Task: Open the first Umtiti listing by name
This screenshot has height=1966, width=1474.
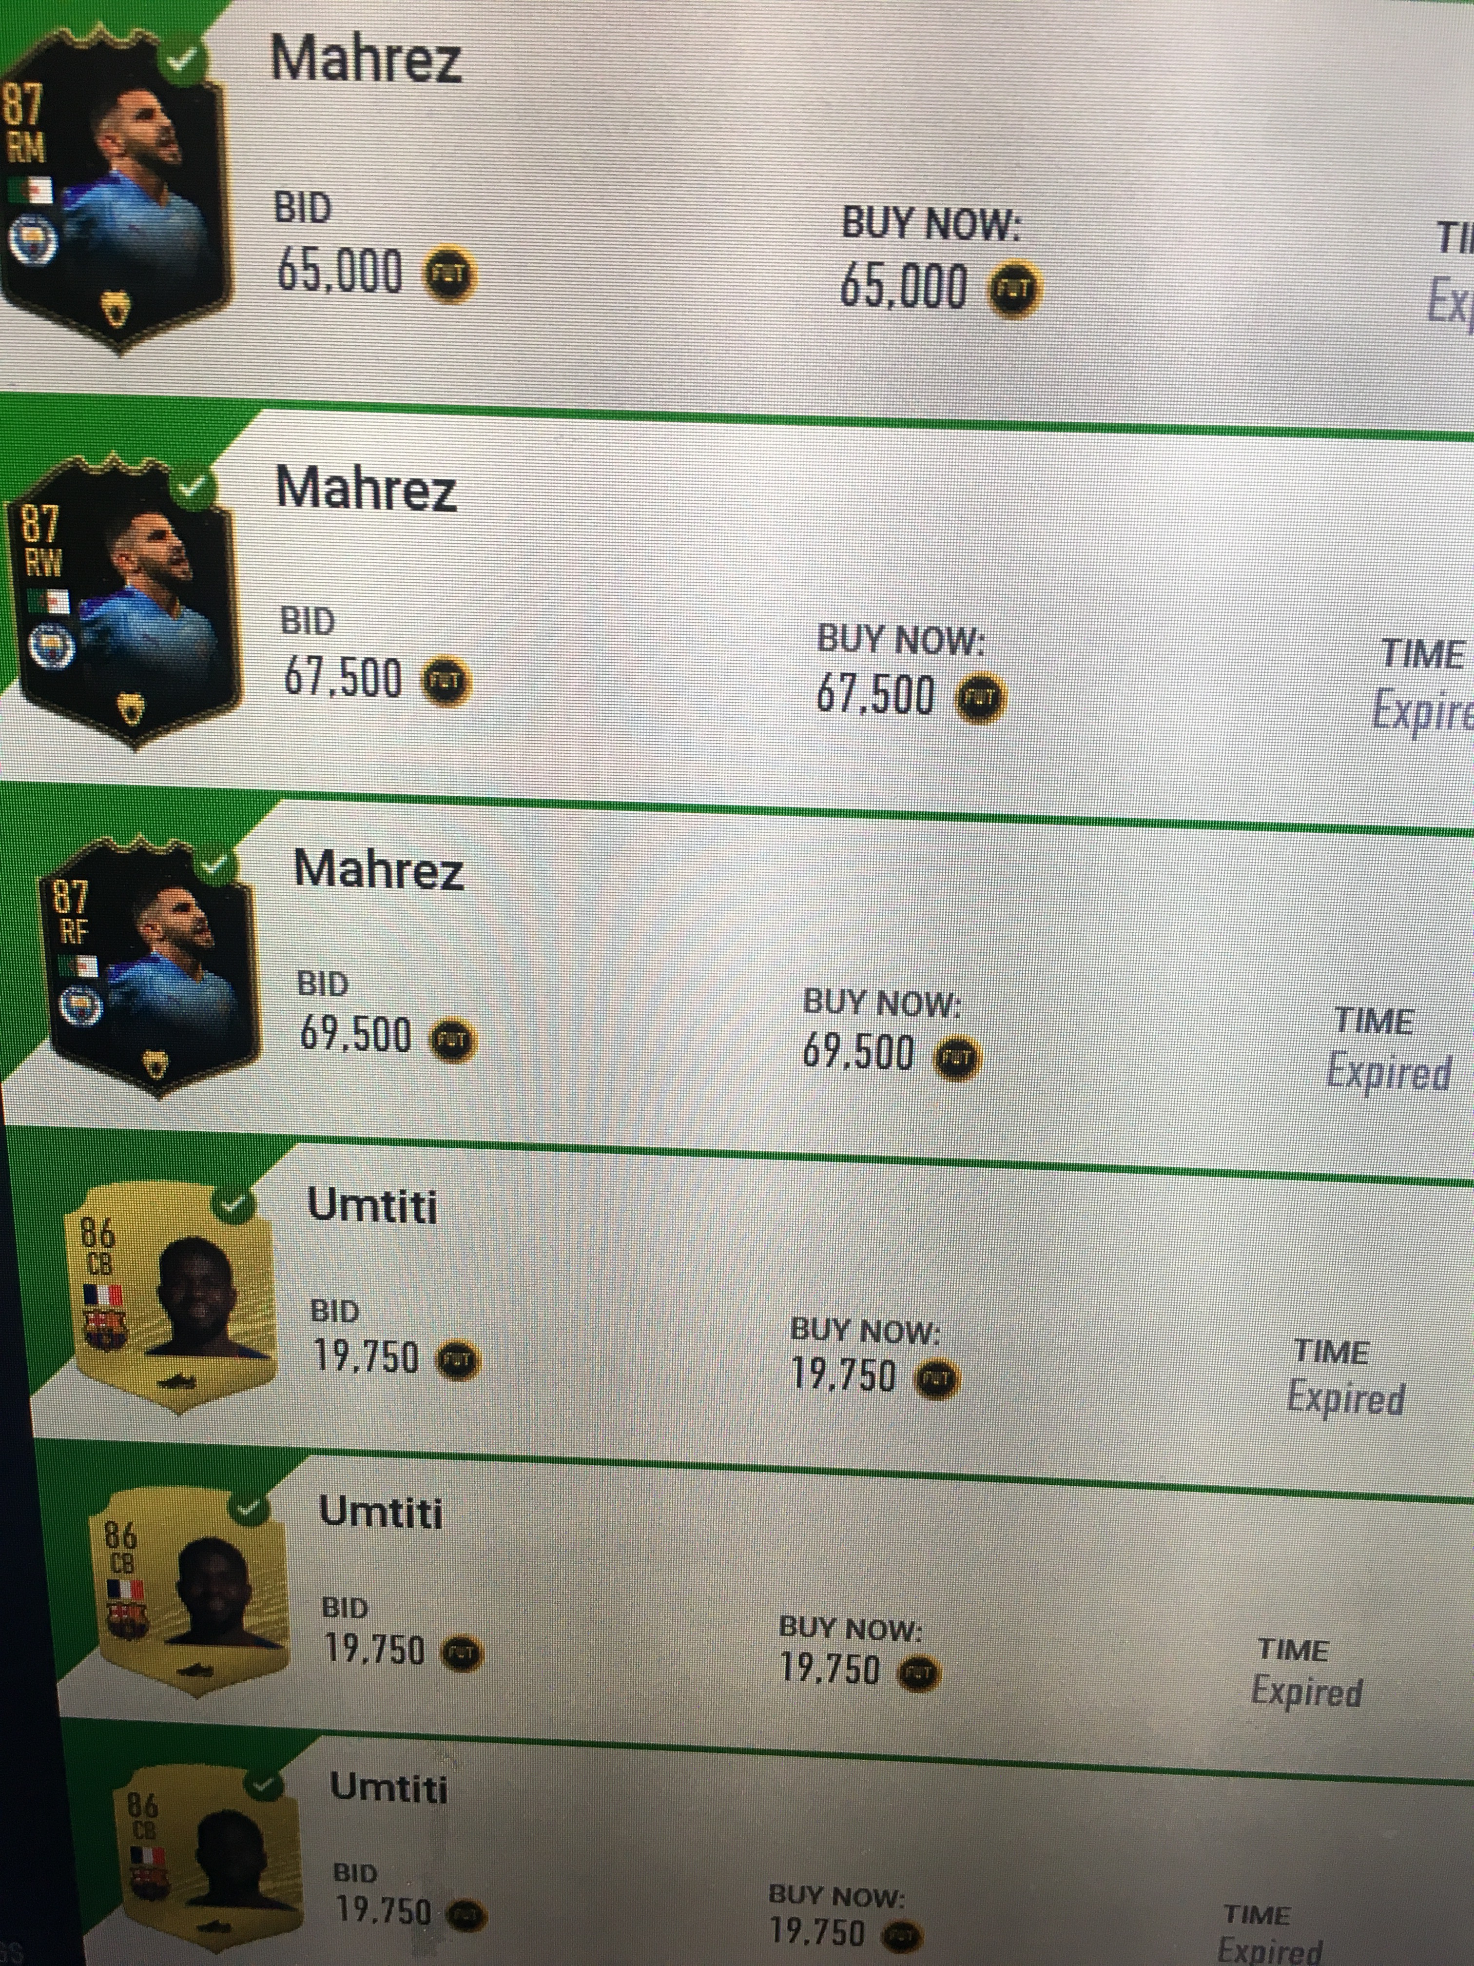Action: pyautogui.click(x=372, y=1208)
